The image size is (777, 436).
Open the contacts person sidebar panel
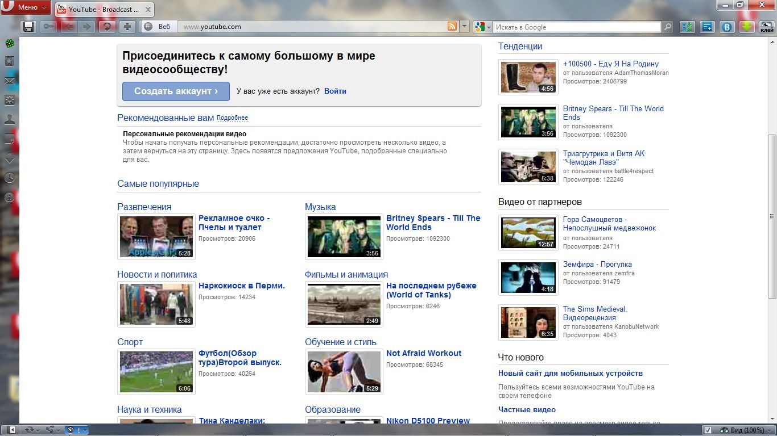9,120
